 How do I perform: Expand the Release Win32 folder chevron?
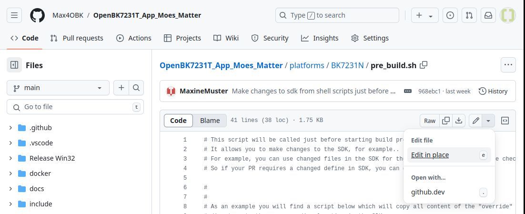[10, 158]
